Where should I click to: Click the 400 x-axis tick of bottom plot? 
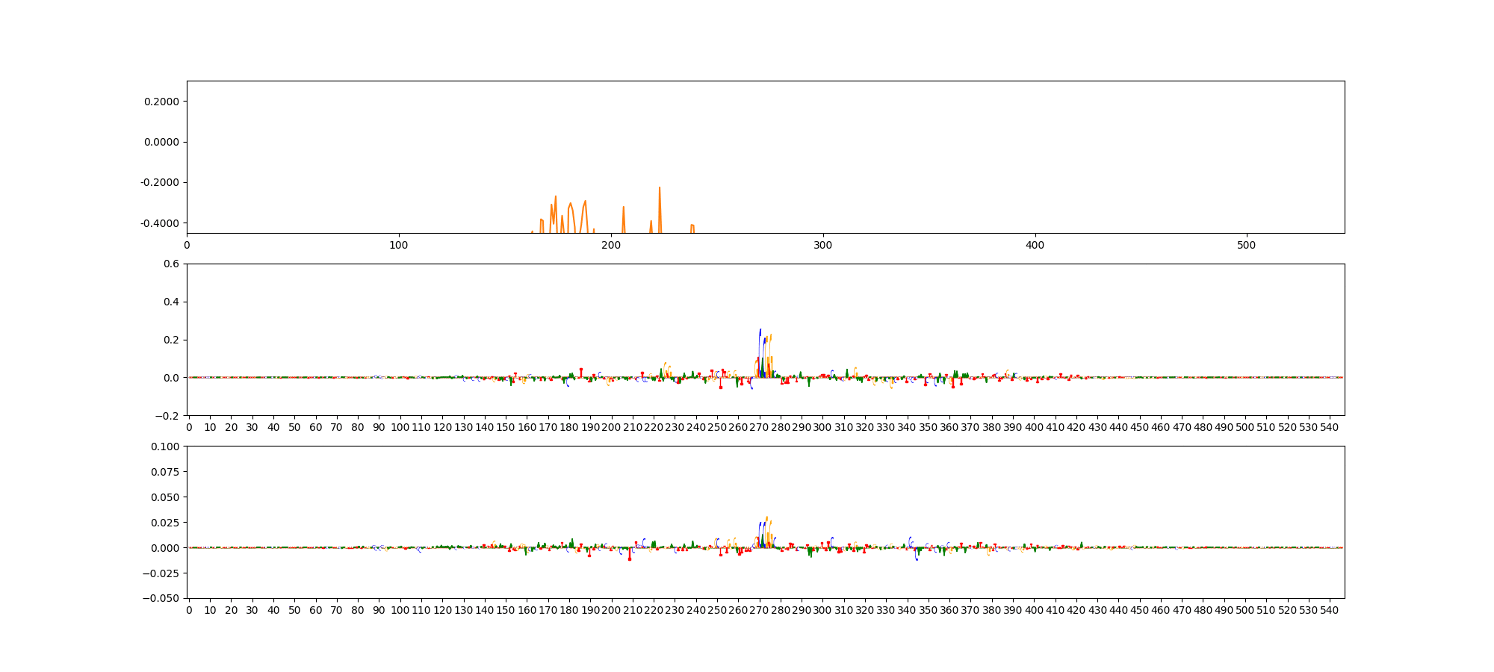1034,610
